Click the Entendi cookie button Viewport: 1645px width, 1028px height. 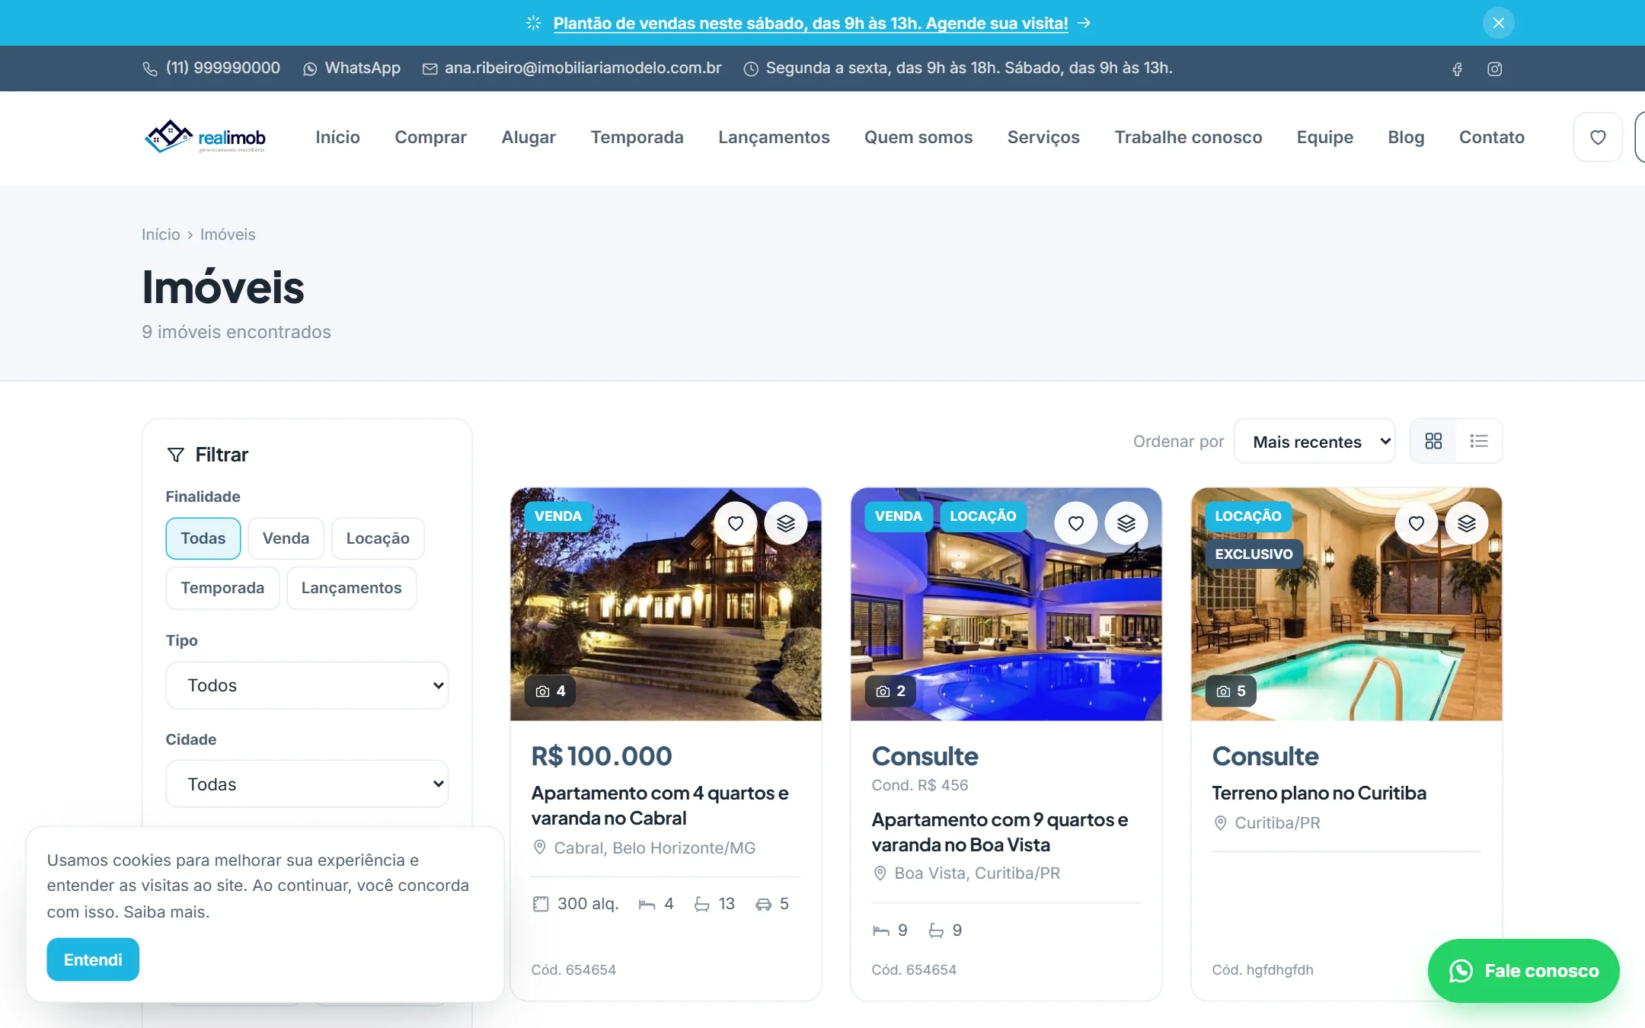(x=93, y=959)
